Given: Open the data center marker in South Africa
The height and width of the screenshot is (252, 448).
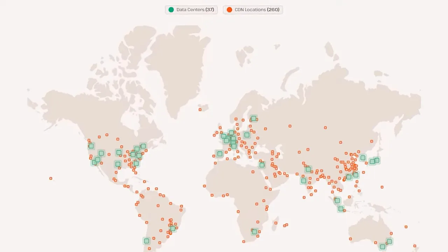Looking at the screenshot, I should pos(255,232).
